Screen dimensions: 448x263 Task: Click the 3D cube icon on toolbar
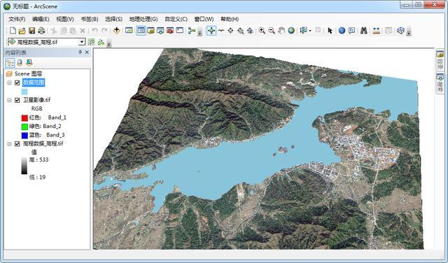(x=401, y=30)
